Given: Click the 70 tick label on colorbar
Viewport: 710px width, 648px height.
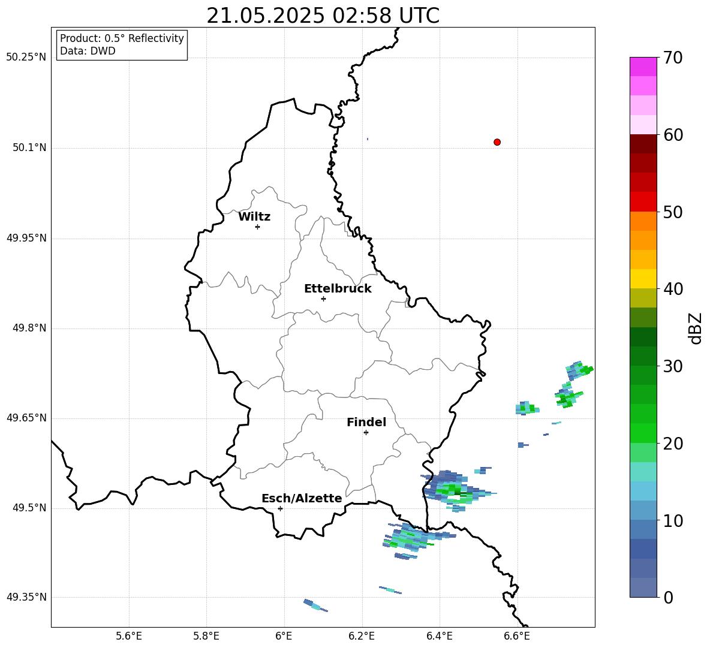Looking at the screenshot, I should point(673,58).
